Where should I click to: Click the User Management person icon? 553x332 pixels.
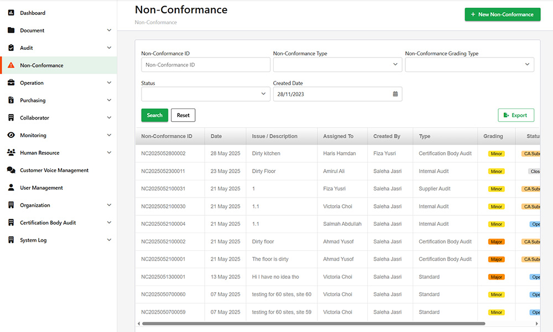pyautogui.click(x=11, y=188)
